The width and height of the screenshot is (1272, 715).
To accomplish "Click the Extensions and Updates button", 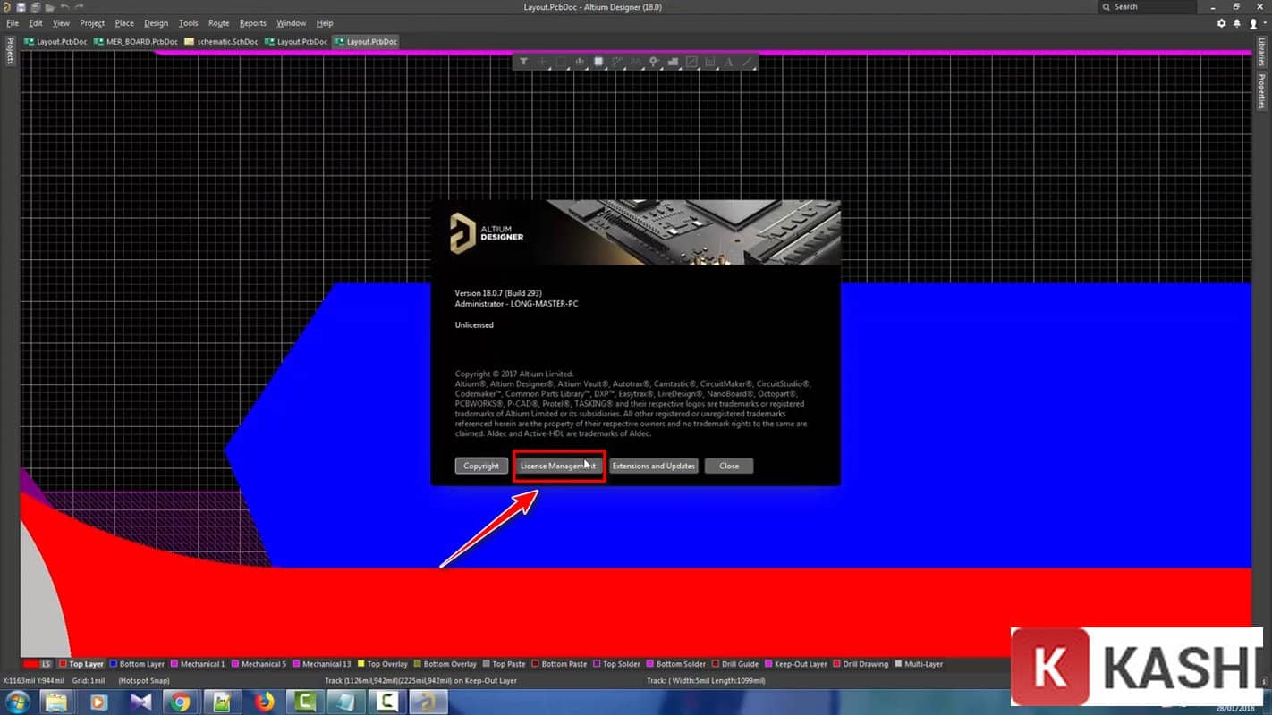I will click(x=653, y=466).
